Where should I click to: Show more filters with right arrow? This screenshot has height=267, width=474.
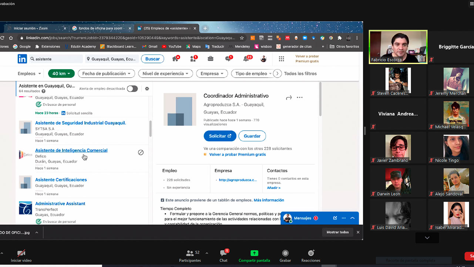(278, 74)
